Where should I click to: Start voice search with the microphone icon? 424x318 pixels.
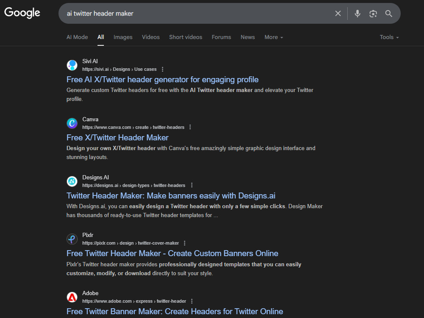point(357,14)
